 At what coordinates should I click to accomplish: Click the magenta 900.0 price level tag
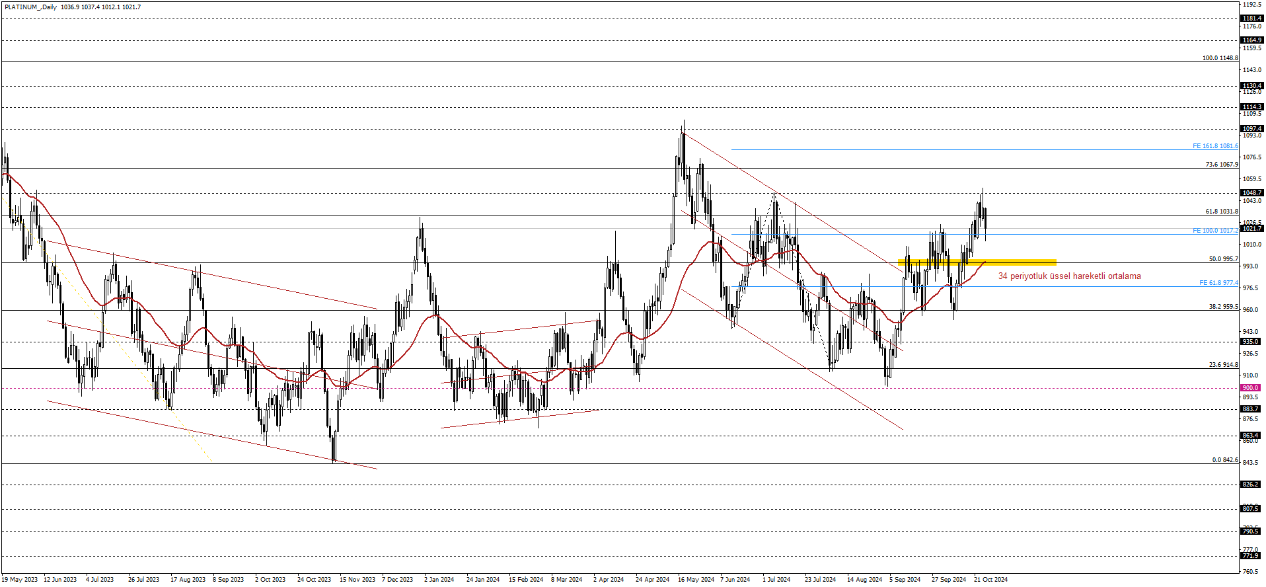[x=1250, y=388]
